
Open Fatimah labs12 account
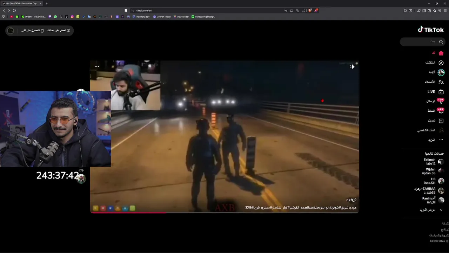point(434,162)
